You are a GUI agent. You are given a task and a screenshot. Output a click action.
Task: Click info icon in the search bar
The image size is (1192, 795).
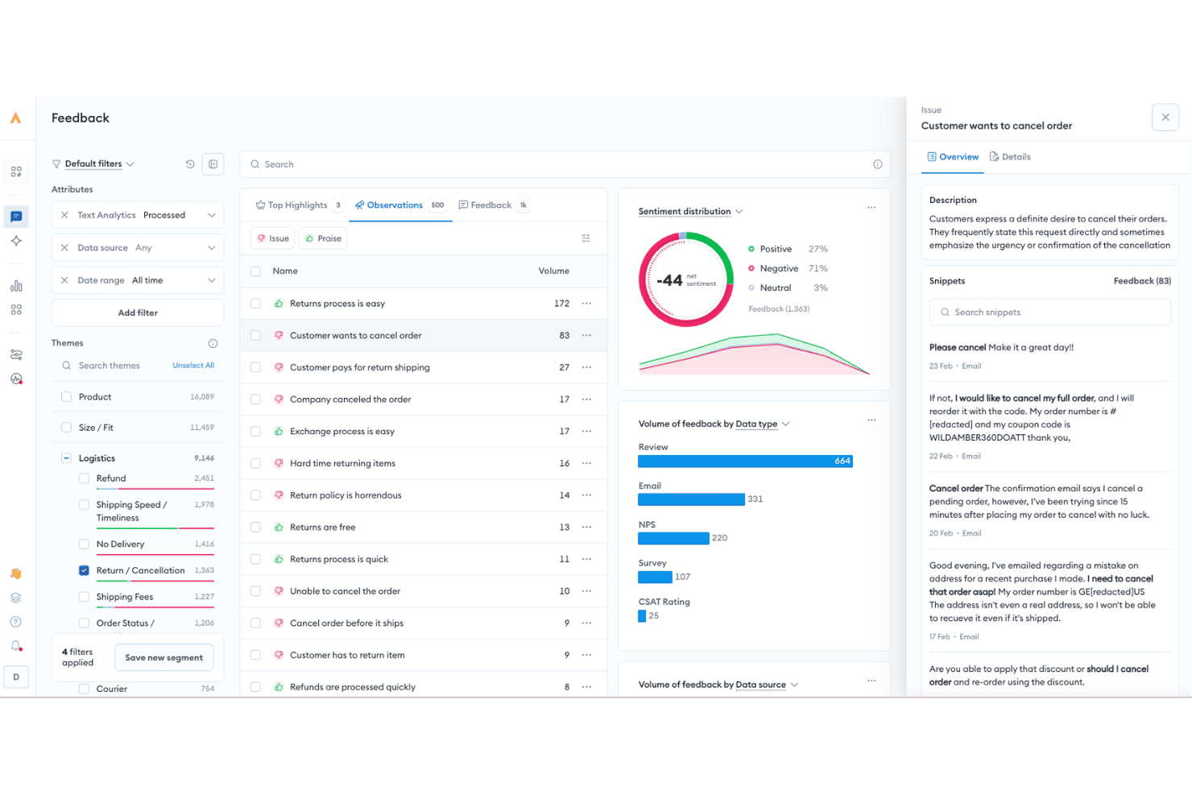tap(877, 164)
